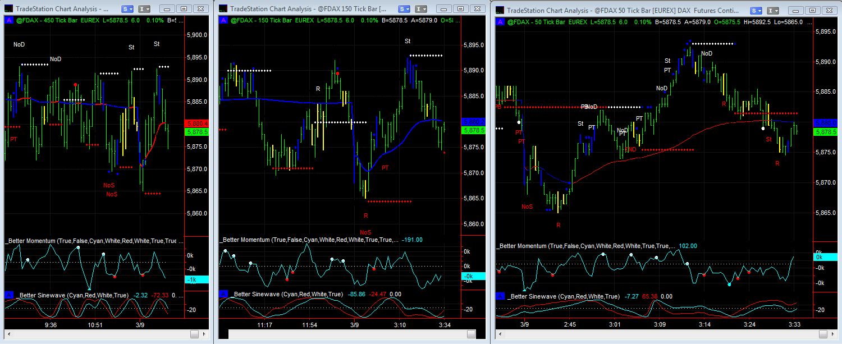Click '9:36' time label in 450 Tick window
Image resolution: width=842 pixels, height=344 pixels.
[51, 325]
